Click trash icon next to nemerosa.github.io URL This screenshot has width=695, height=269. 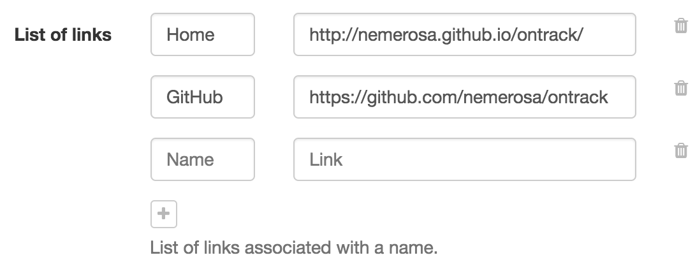click(681, 26)
